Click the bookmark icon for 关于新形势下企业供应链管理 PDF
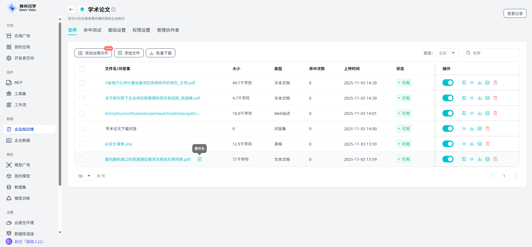 click(x=464, y=98)
